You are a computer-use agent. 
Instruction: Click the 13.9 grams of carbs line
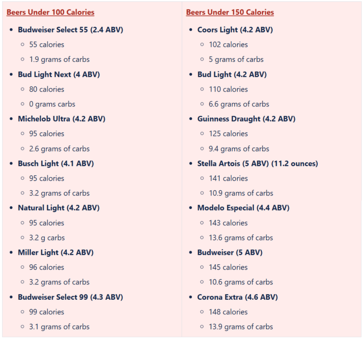[241, 327]
